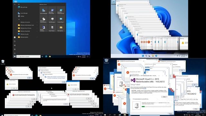Open Settings from the Start app list

pos(21,16)
